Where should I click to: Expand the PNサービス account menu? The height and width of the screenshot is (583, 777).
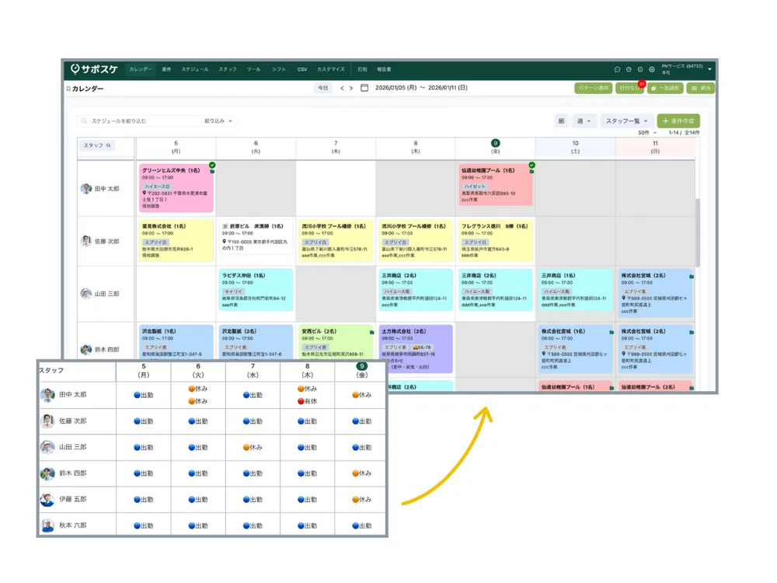tap(710, 69)
